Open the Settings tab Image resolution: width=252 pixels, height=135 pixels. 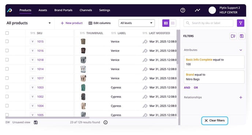105,10
